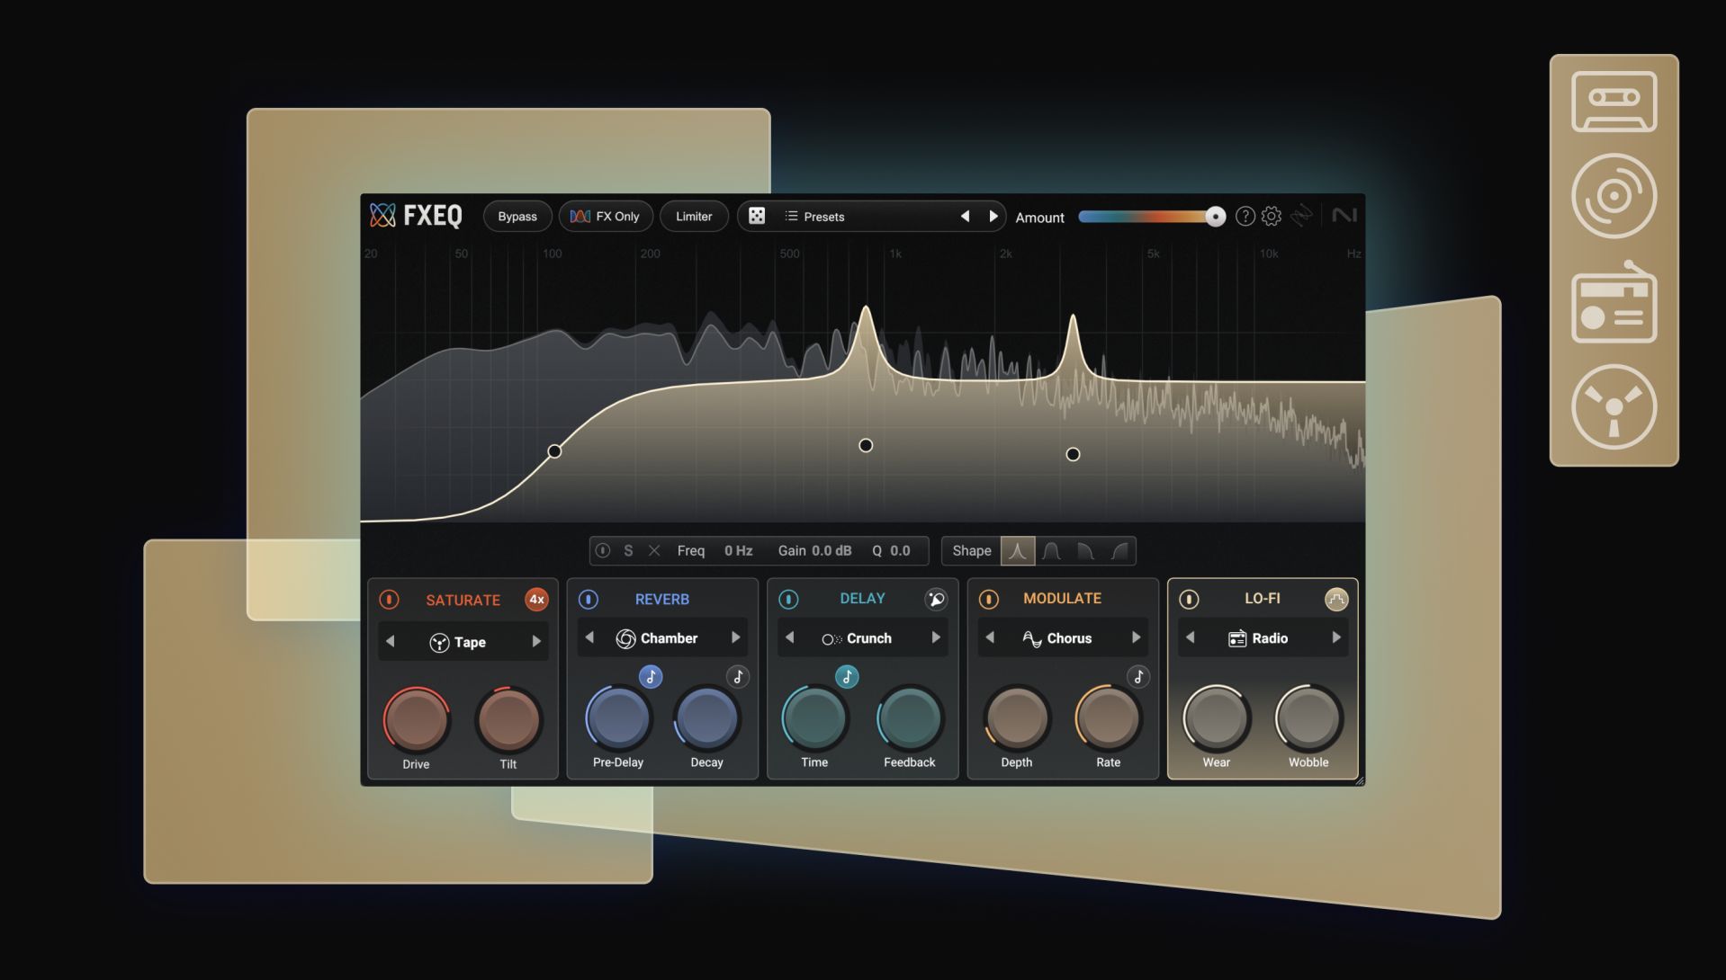Click Decay tempo sync note icon
1726x980 pixels.
[x=738, y=677]
